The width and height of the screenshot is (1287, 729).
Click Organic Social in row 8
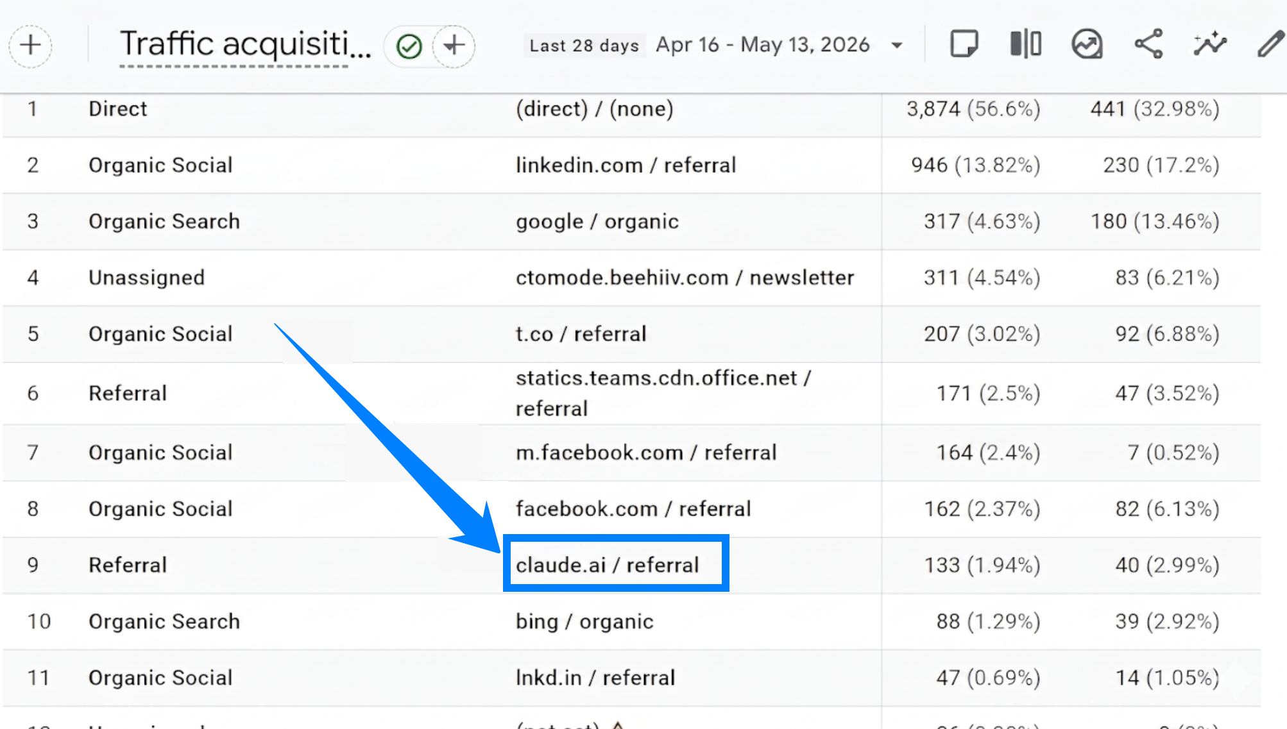160,509
